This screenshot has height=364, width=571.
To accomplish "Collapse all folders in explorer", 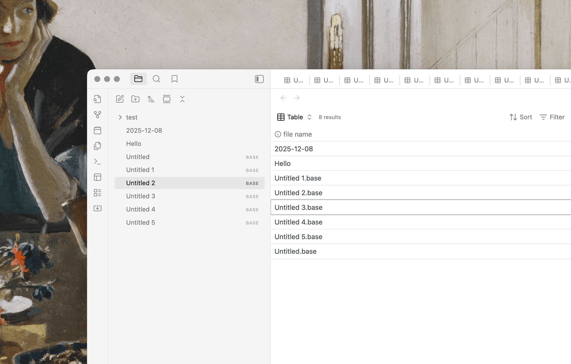I will (182, 99).
